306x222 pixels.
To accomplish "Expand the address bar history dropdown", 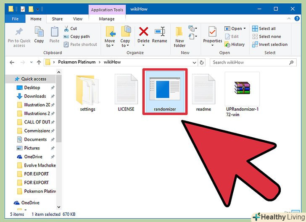I will pyautogui.click(x=194, y=63).
